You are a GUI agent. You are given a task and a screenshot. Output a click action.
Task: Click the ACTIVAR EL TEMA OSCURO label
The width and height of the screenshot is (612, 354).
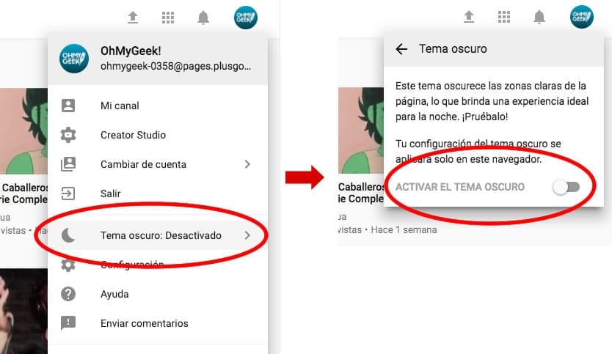pos(460,187)
